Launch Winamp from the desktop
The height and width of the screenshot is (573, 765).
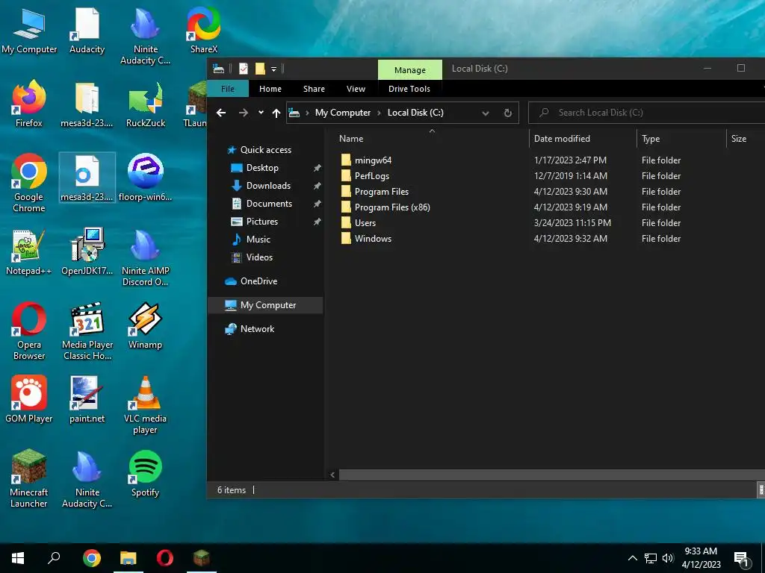point(146,326)
